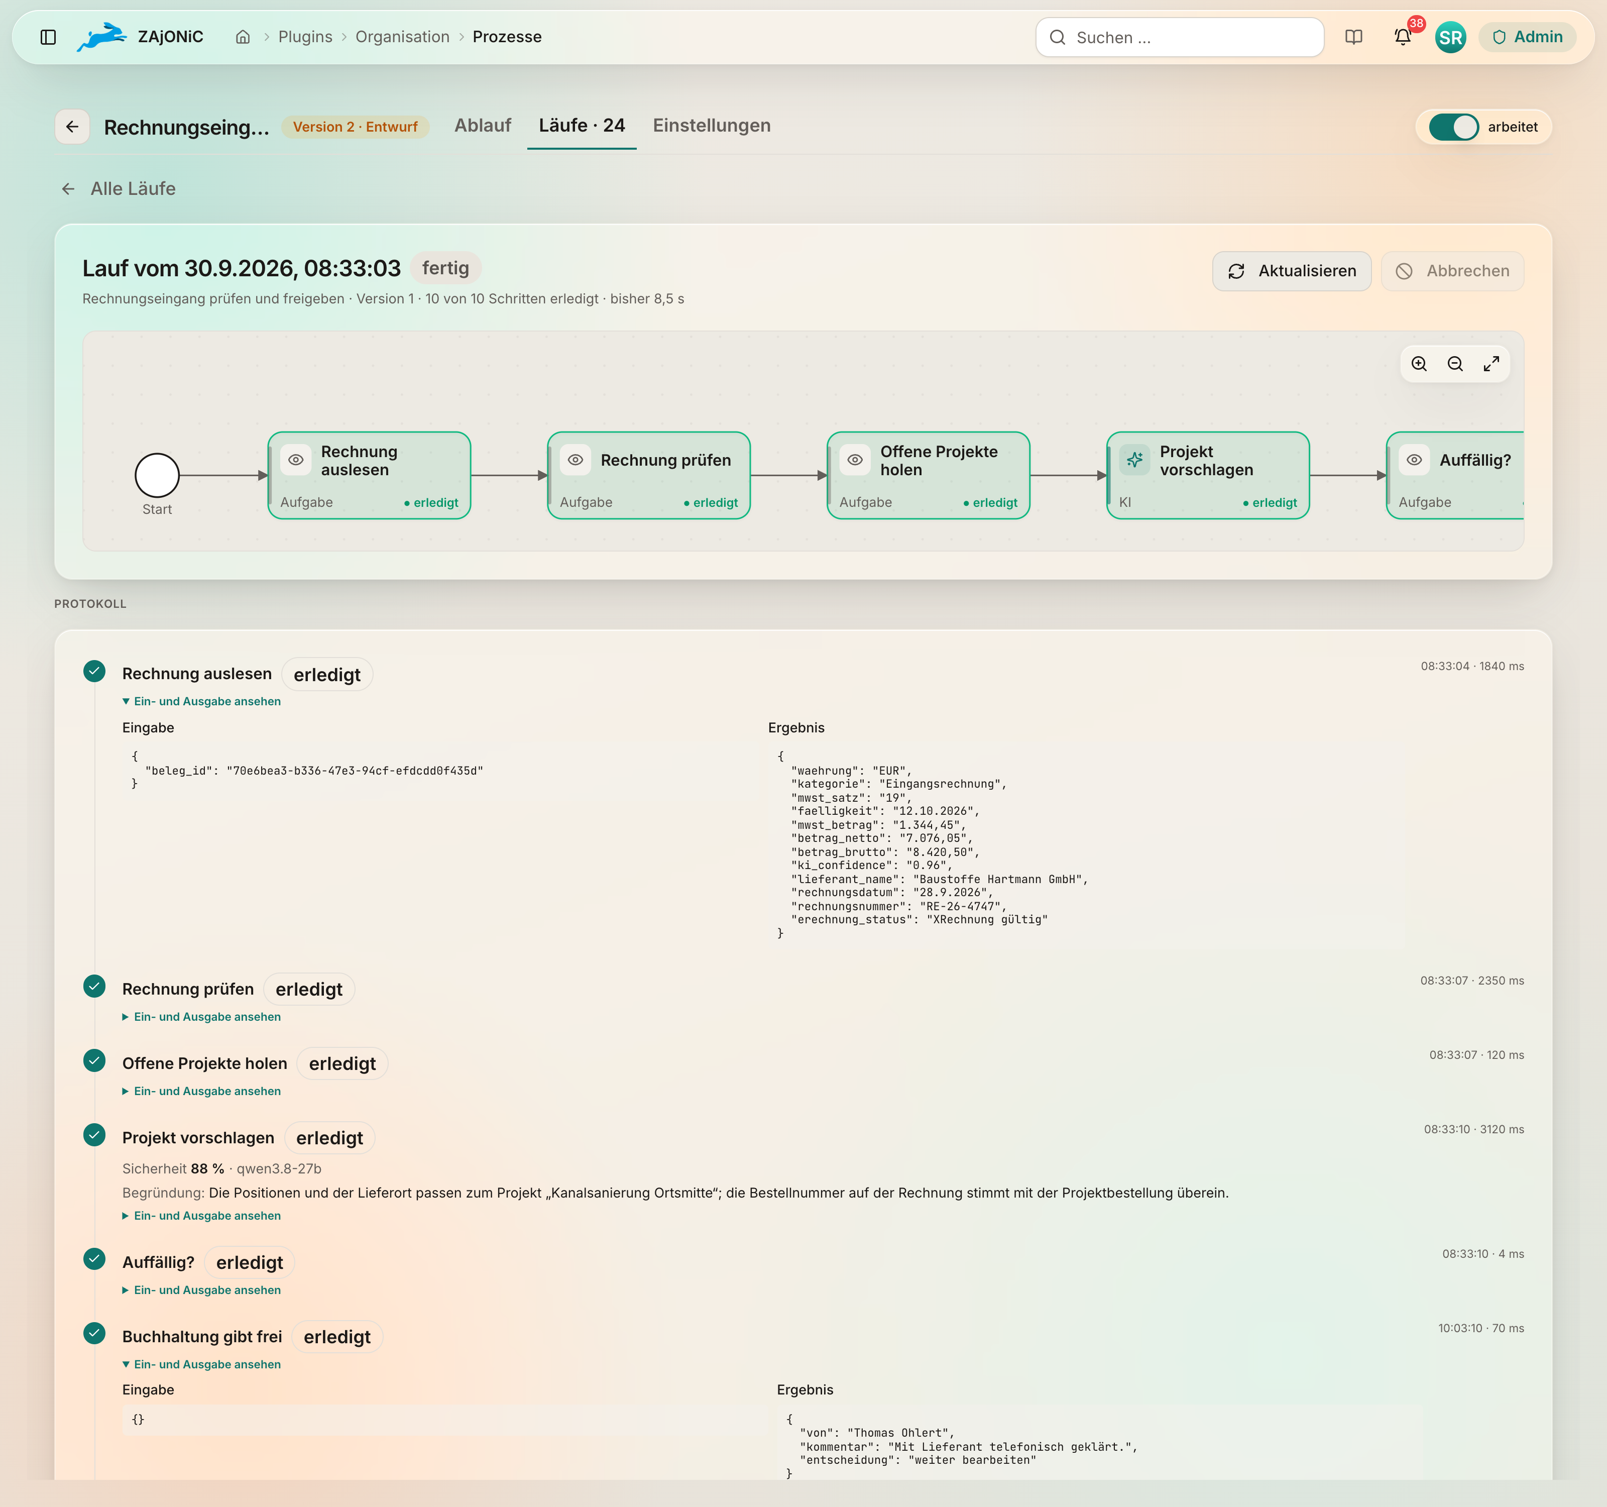Click the fertig status badge
The height and width of the screenshot is (1507, 1607).
445,268
